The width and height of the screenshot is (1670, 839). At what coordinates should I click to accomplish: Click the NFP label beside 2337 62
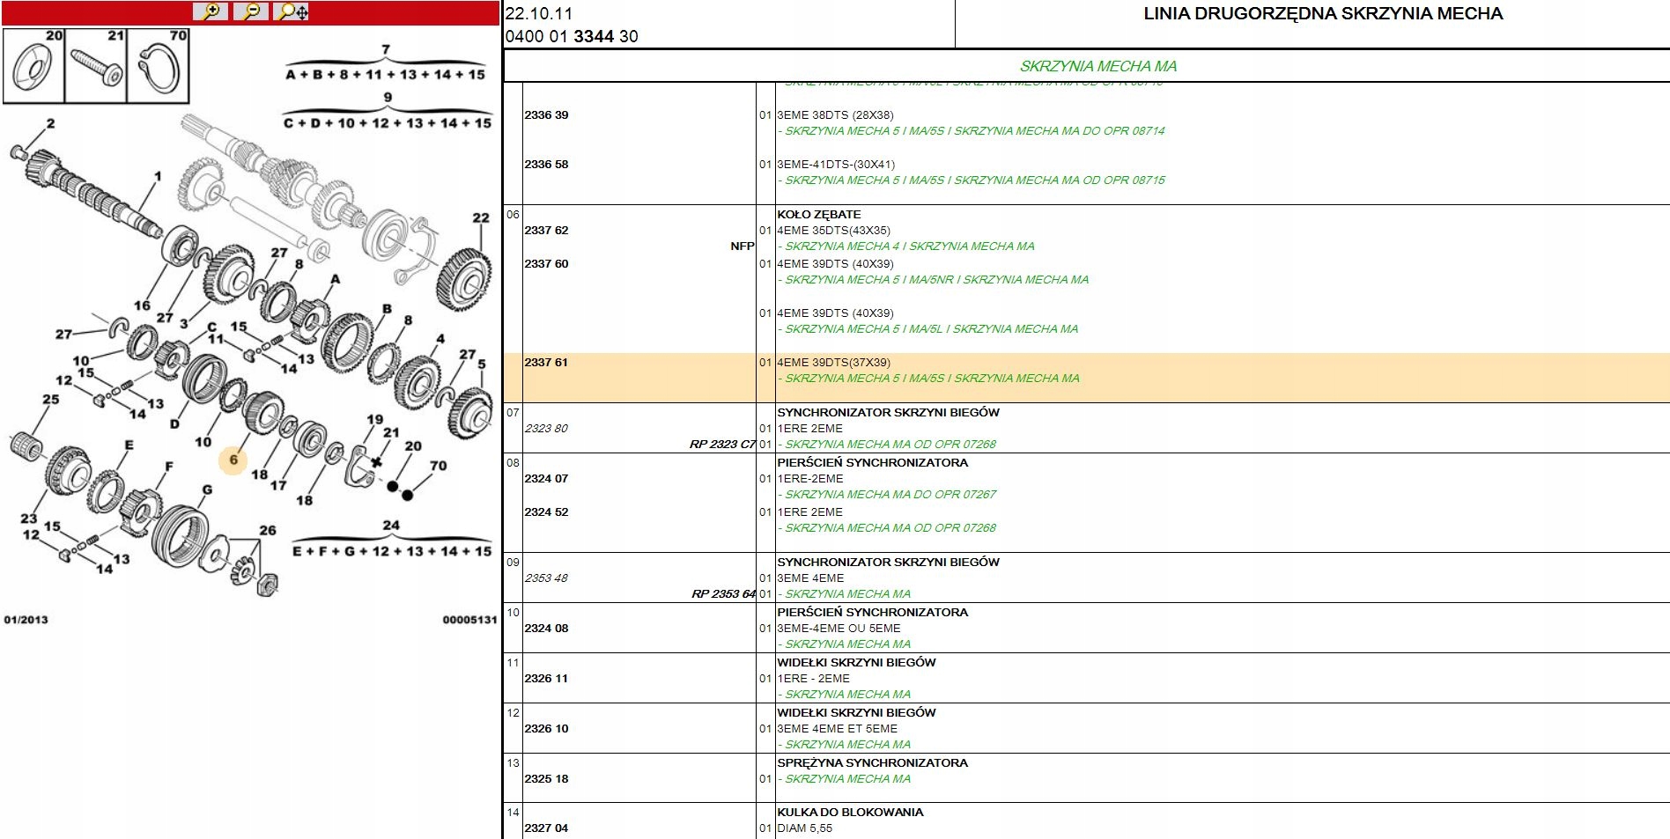coord(743,246)
